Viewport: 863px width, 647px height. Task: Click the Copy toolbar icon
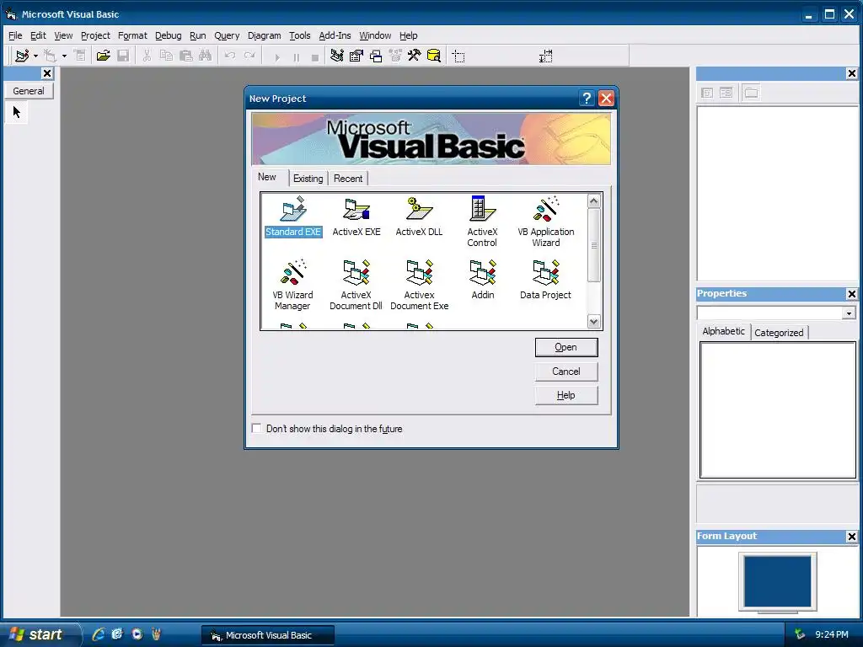(x=166, y=56)
